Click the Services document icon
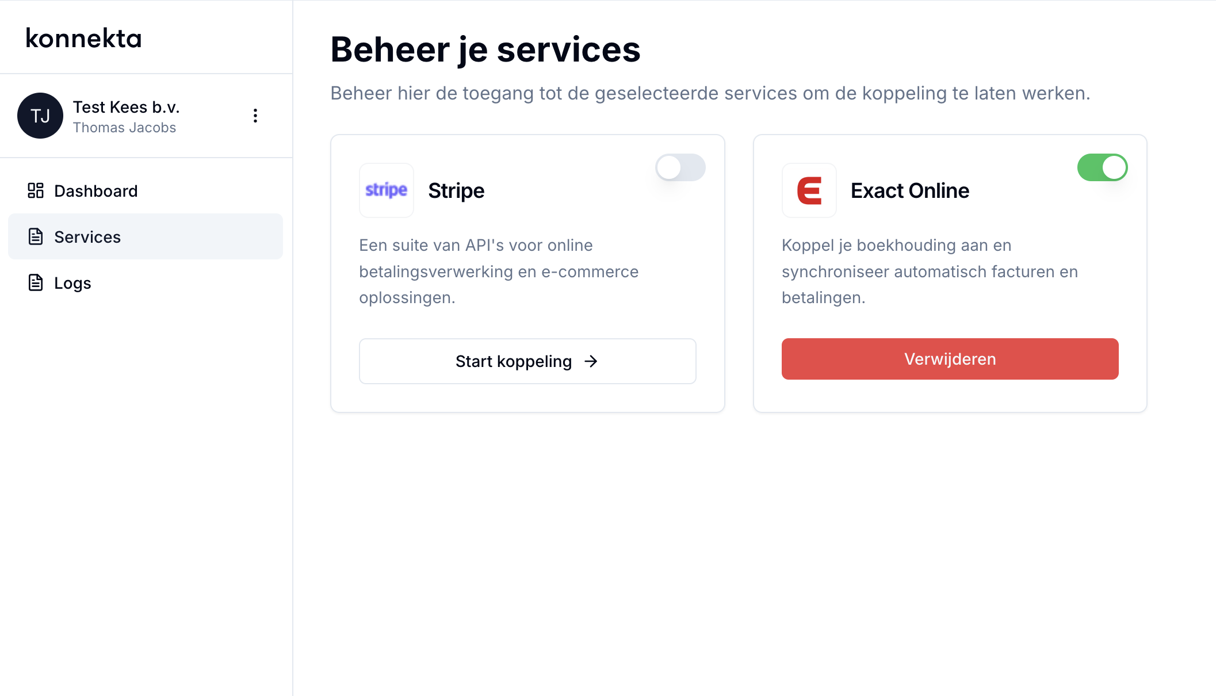1216x696 pixels. point(36,236)
